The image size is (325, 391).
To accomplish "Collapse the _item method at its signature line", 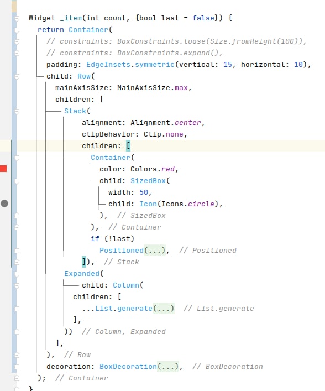I will pyautogui.click(x=17, y=18).
